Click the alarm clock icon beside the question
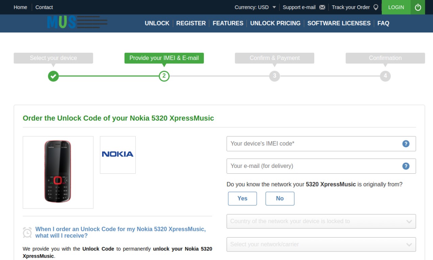 click(27, 233)
